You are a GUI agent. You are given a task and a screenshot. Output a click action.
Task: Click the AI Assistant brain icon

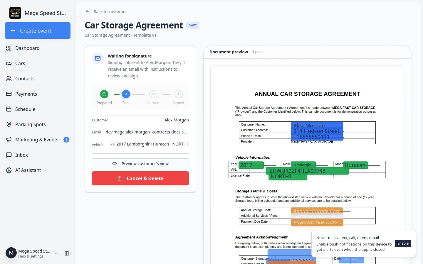point(9,170)
